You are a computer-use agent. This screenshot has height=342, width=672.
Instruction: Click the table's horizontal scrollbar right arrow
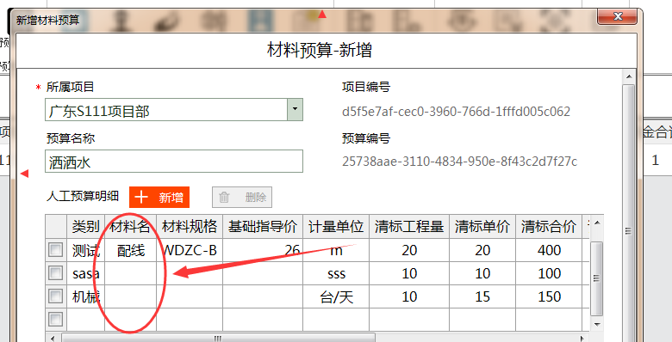[x=582, y=339]
